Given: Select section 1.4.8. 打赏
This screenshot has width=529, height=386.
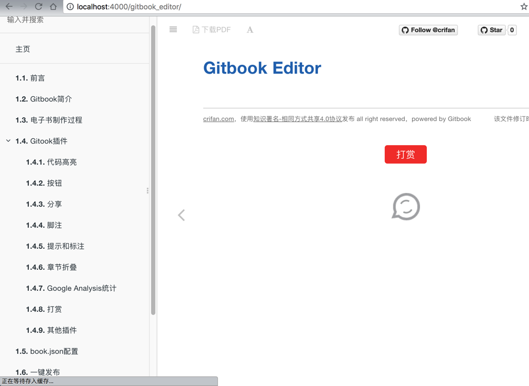Looking at the screenshot, I should coord(44,309).
